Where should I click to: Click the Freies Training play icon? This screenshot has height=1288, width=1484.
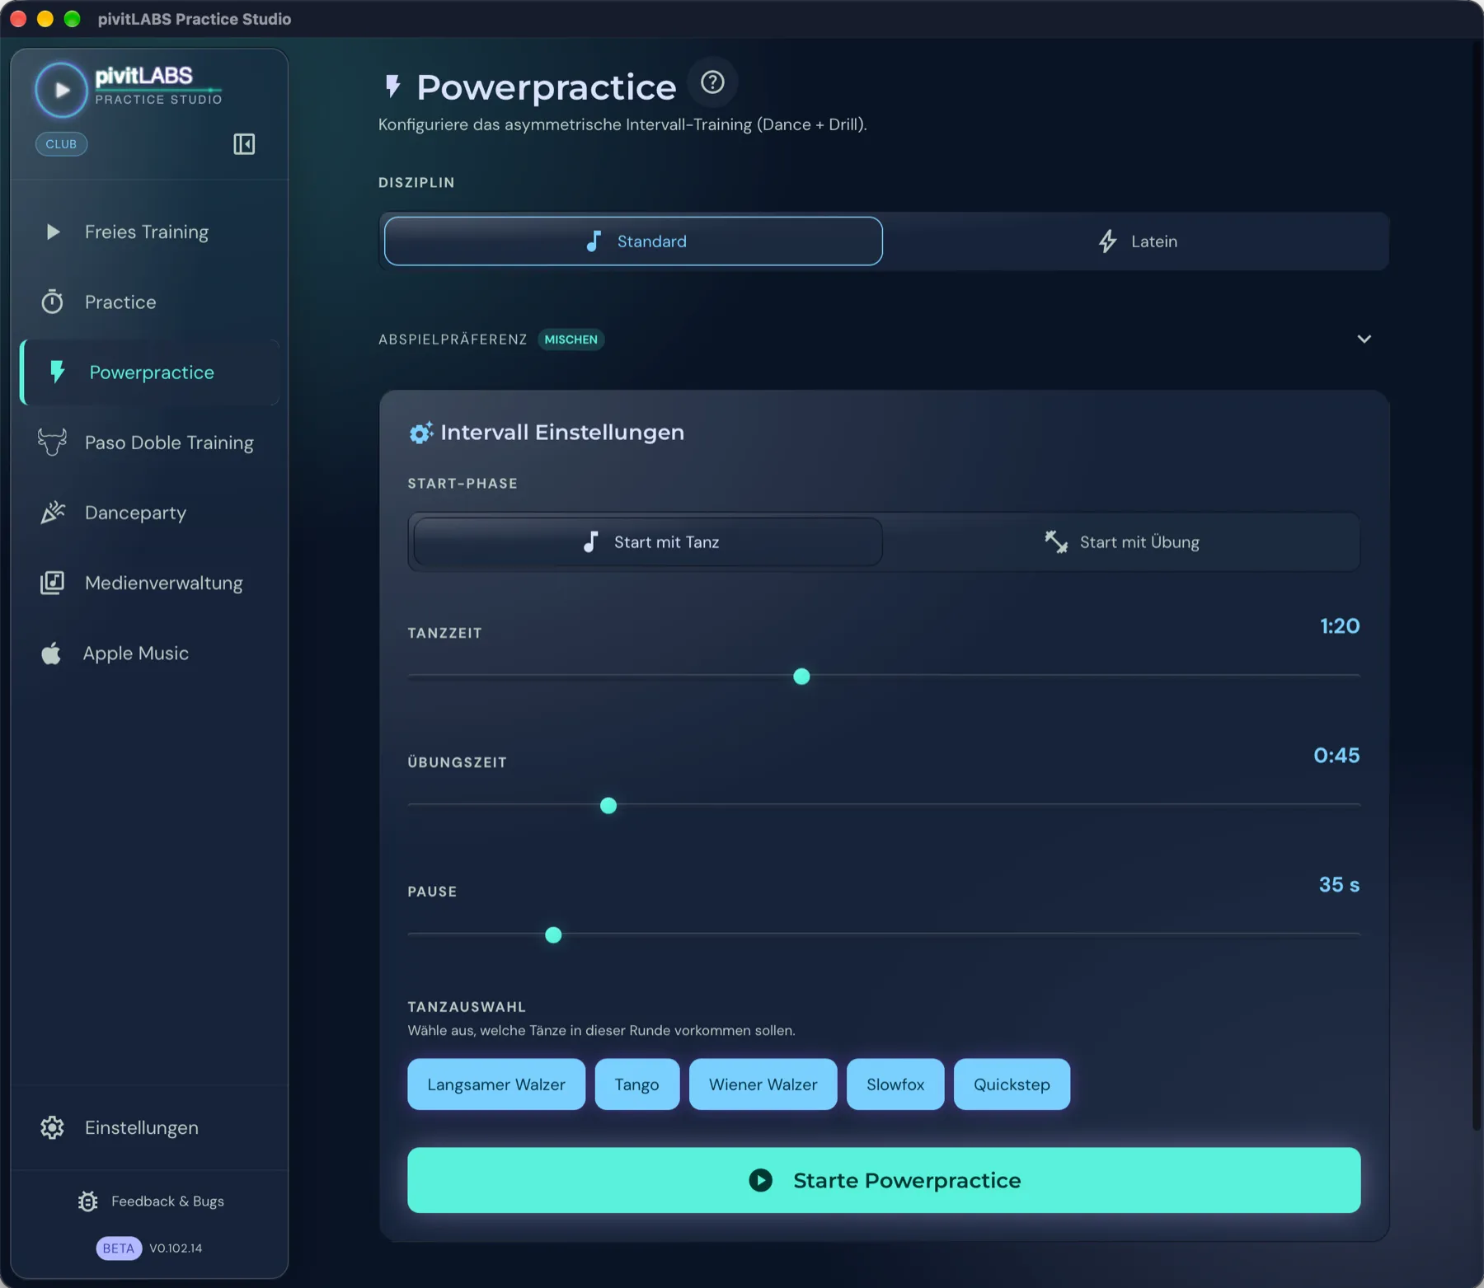(x=53, y=232)
